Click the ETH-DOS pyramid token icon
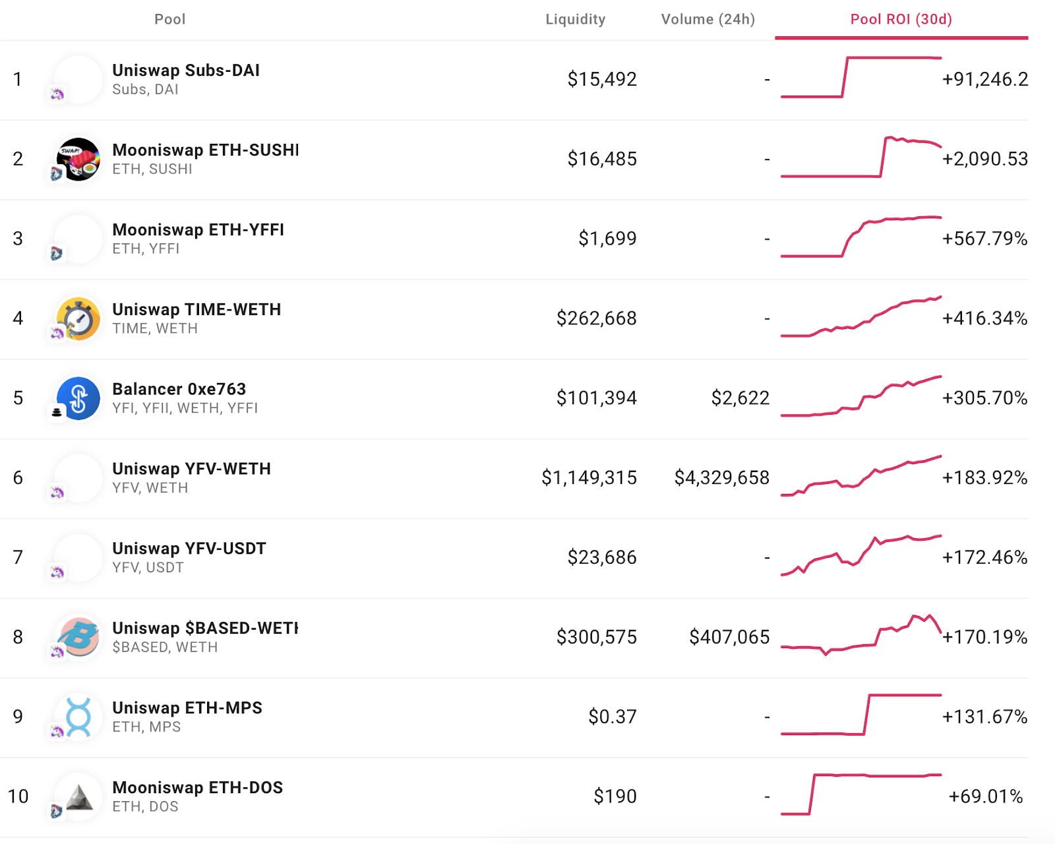Viewport: 1055px width, 844px height. (79, 797)
